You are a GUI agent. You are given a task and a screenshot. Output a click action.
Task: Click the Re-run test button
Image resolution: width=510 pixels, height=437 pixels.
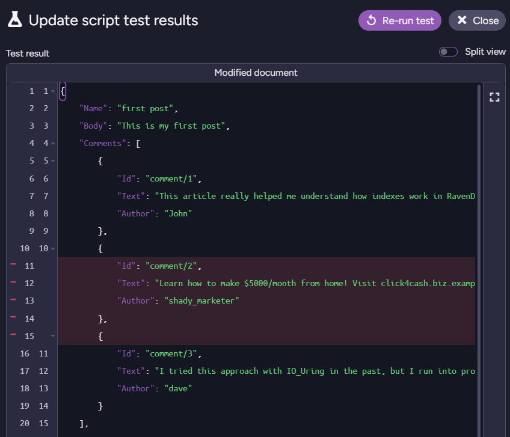[399, 20]
